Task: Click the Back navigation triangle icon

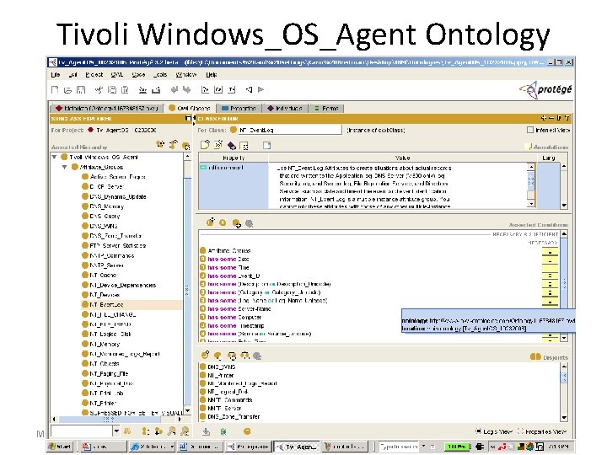Action: pyautogui.click(x=249, y=90)
